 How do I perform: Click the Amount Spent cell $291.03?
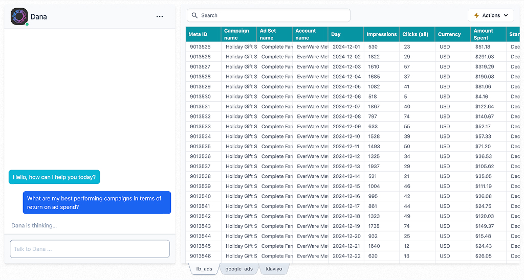pyautogui.click(x=489, y=57)
